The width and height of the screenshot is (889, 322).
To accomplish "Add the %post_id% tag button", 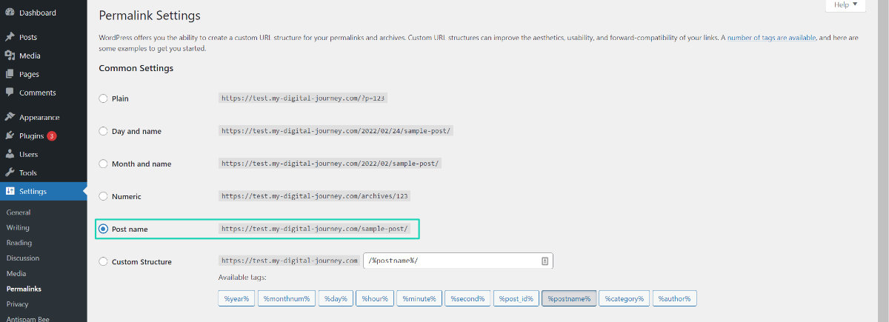I will (x=516, y=298).
